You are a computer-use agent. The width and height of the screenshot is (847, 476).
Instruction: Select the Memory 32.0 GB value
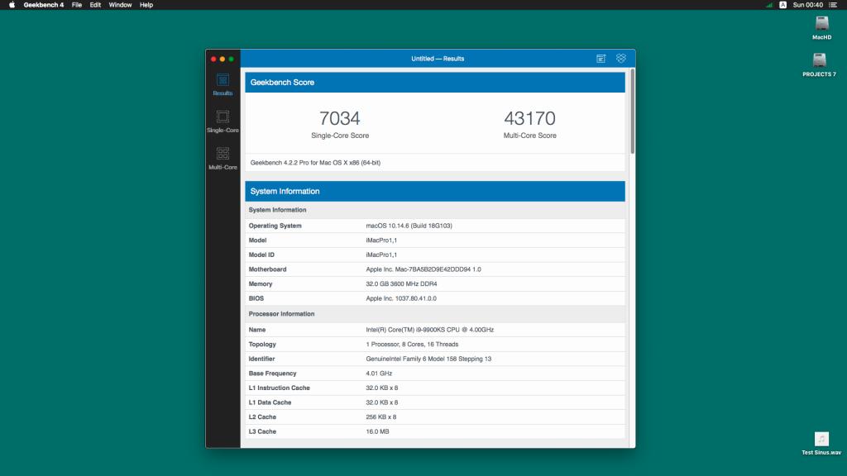click(x=401, y=284)
